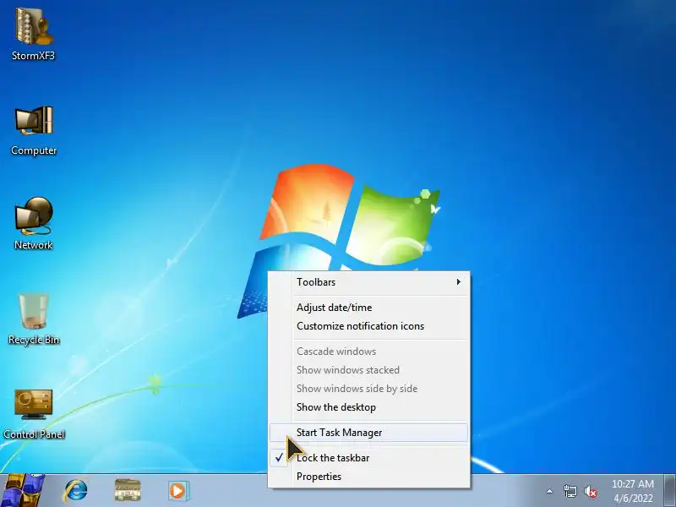Click the Show windows stacked entry

point(369,370)
